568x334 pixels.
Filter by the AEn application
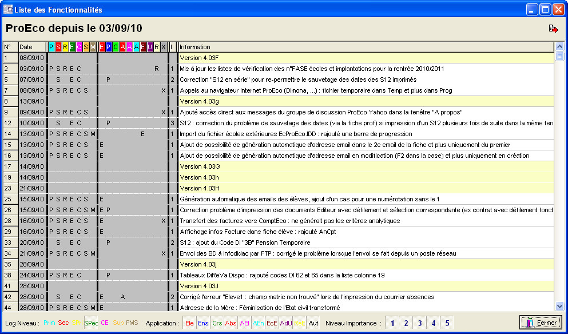point(259,323)
